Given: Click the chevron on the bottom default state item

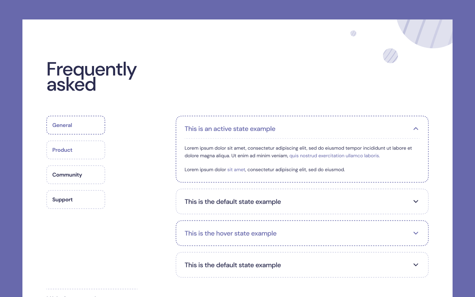Looking at the screenshot, I should [x=416, y=265].
